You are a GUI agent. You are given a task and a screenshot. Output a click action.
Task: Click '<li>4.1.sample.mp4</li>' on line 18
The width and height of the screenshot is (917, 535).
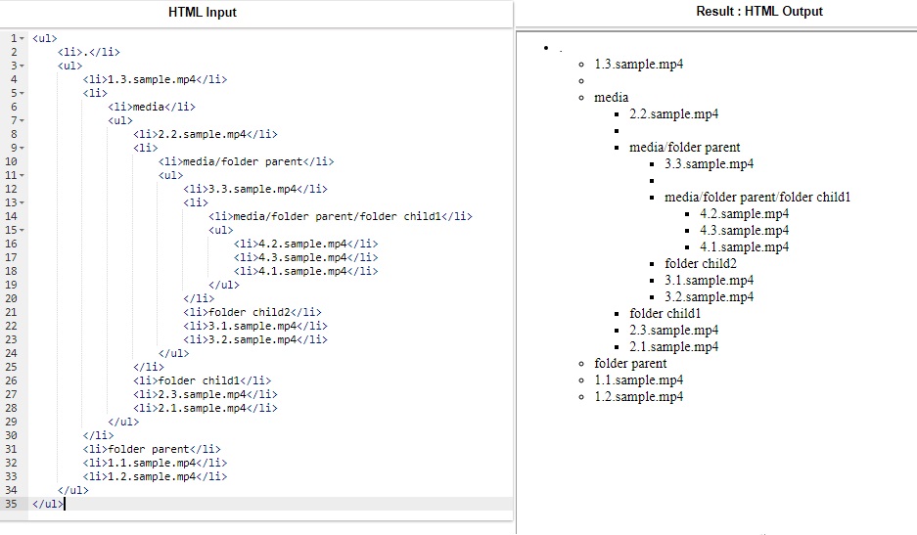click(x=306, y=271)
